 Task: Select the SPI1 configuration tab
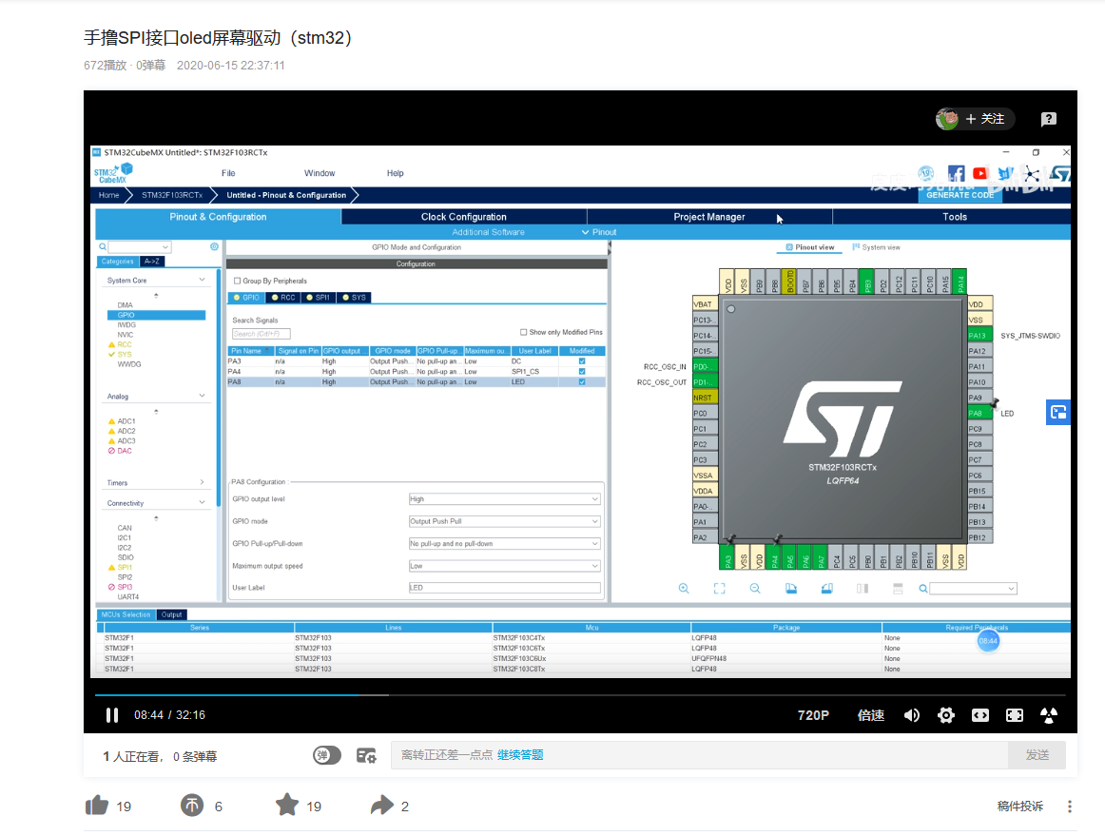click(319, 298)
